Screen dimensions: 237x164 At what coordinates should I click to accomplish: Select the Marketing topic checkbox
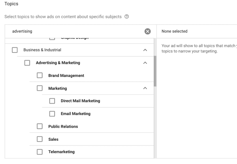coord(39,88)
